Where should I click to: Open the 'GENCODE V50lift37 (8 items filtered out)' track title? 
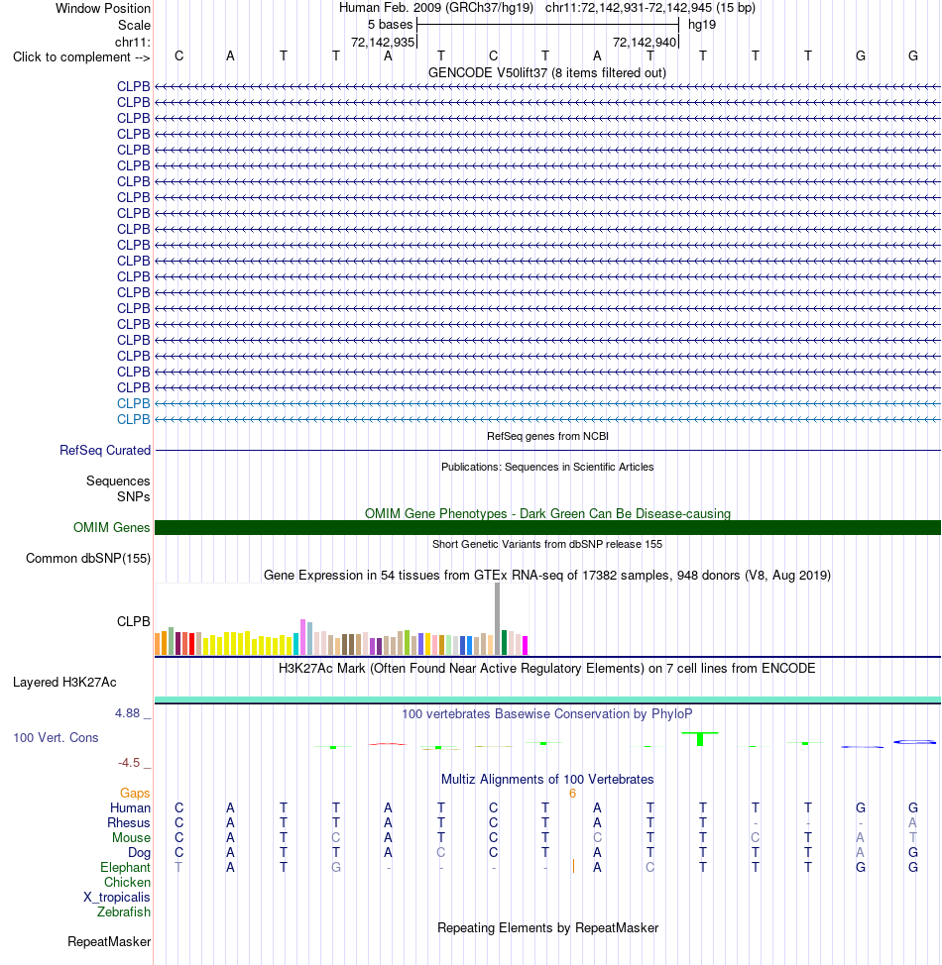(x=547, y=72)
